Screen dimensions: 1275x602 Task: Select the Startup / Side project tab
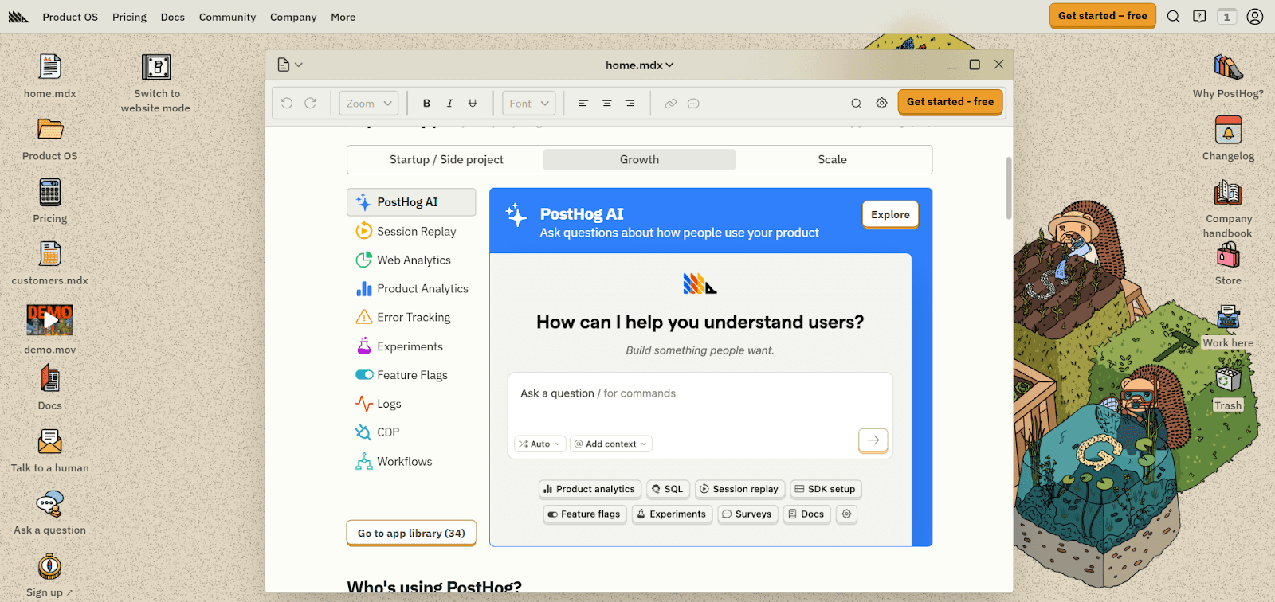click(446, 159)
